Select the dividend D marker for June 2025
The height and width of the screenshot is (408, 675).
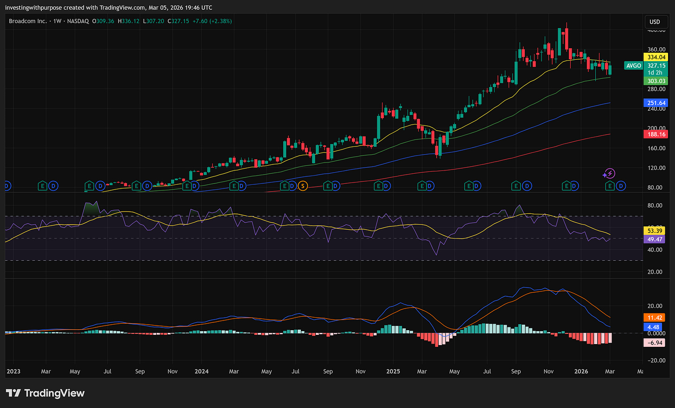(477, 186)
